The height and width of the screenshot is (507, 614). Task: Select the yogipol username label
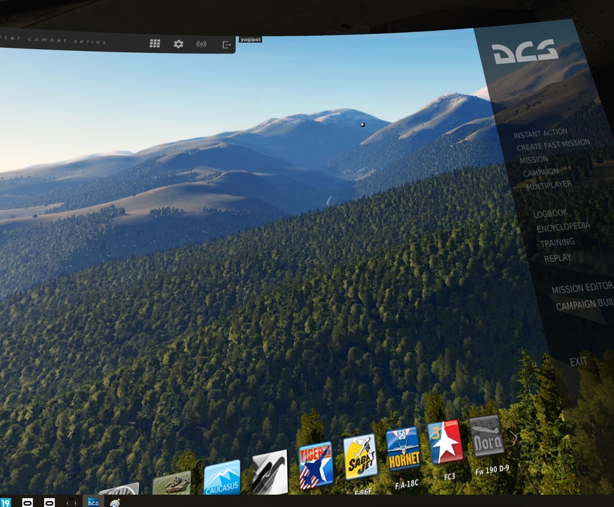coord(251,39)
